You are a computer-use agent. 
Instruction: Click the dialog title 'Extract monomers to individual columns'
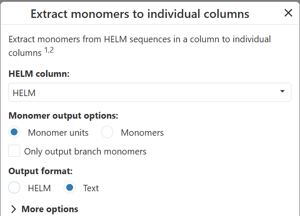[140, 14]
